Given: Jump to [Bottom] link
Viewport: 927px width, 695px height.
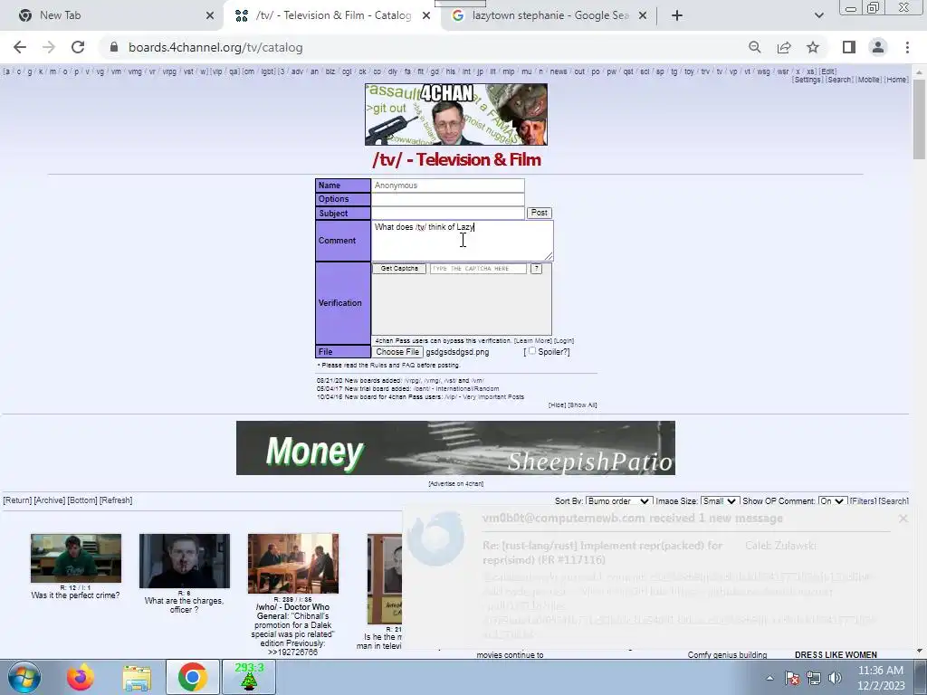Looking at the screenshot, I should 82,500.
